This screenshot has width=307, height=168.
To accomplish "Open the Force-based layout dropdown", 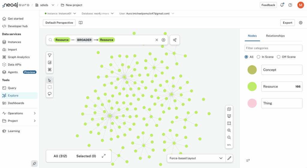I will click(196, 158).
